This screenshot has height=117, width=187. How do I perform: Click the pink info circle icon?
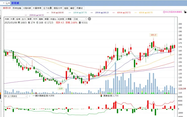pos(164,12)
